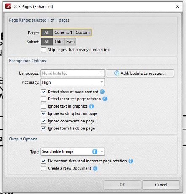This screenshot has height=194, width=186.
Task: Click info icon next to Ignore text in graphics
Action: (92, 106)
